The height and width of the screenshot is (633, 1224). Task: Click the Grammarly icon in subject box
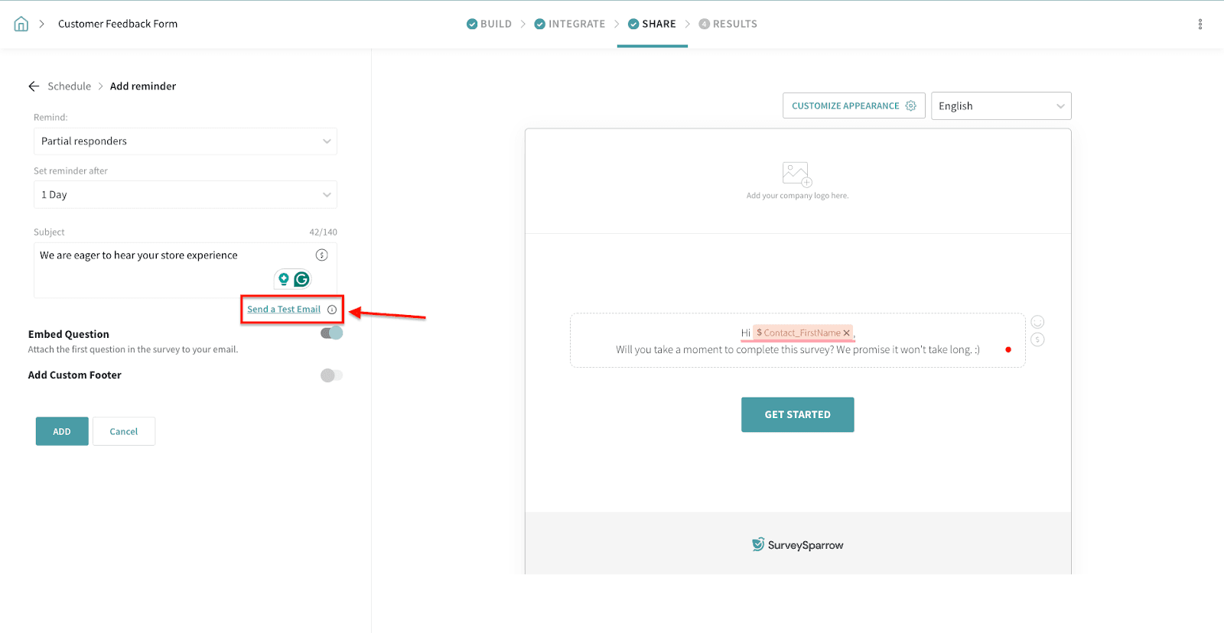(x=302, y=280)
